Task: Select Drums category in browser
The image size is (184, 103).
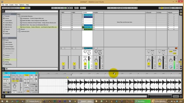Action: [7, 18]
